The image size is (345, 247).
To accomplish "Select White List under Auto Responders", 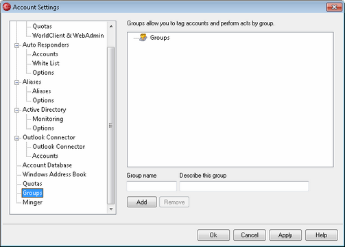I will tap(46, 63).
